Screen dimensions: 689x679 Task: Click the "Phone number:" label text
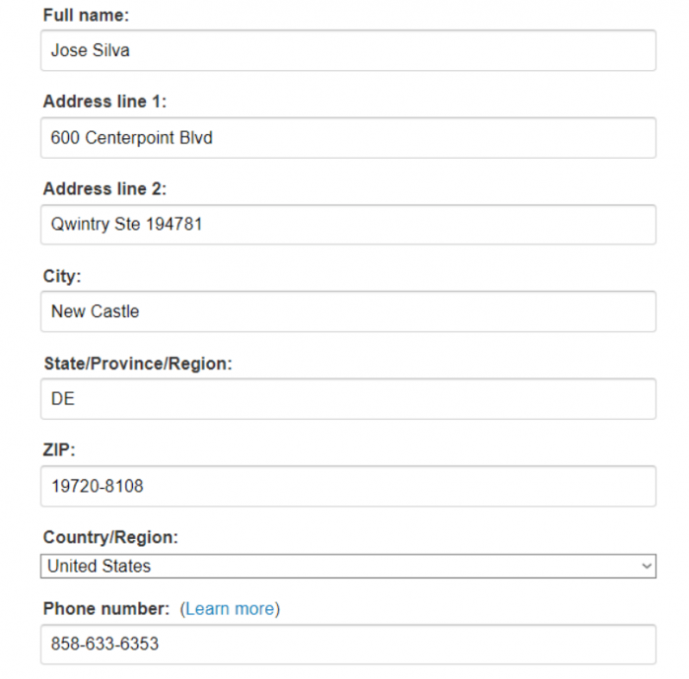pos(106,609)
